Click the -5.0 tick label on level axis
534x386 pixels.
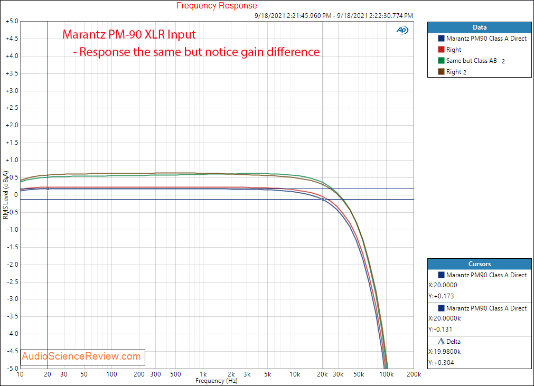coord(13,368)
